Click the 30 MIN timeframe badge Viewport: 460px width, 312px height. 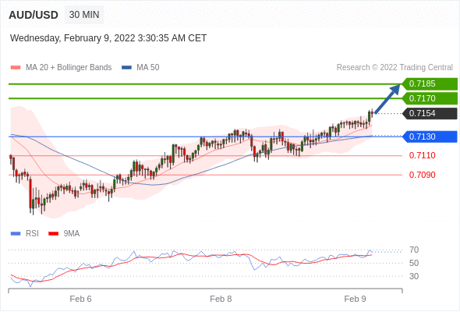tap(84, 15)
